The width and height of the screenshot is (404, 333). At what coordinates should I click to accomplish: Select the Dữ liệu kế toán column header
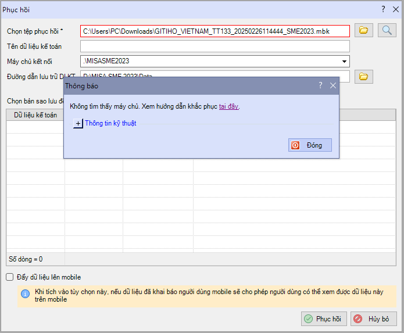pyautogui.click(x=35, y=115)
